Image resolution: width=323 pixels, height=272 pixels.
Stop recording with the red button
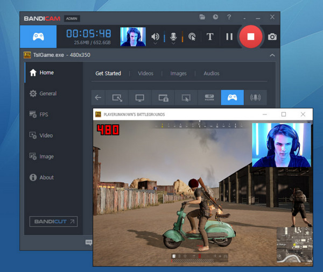(251, 37)
